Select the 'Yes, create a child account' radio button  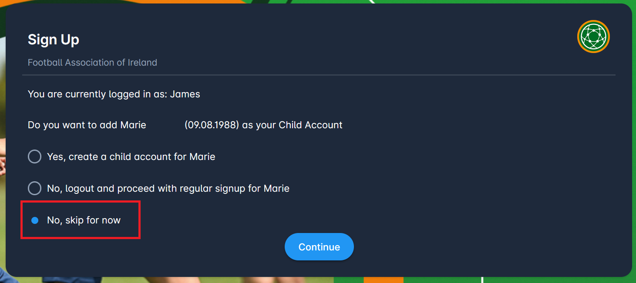[34, 156]
